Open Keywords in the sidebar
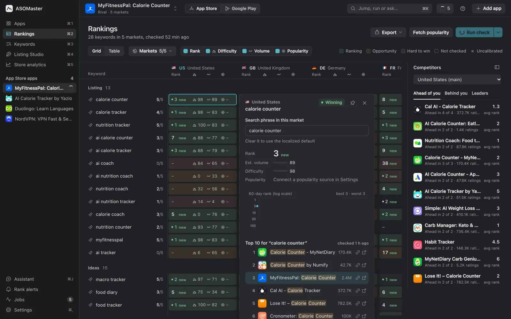This screenshot has height=319, width=511. pos(40,44)
